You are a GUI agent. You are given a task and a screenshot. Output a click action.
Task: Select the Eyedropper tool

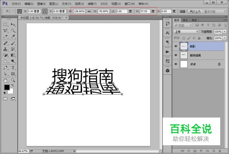coord(13,36)
